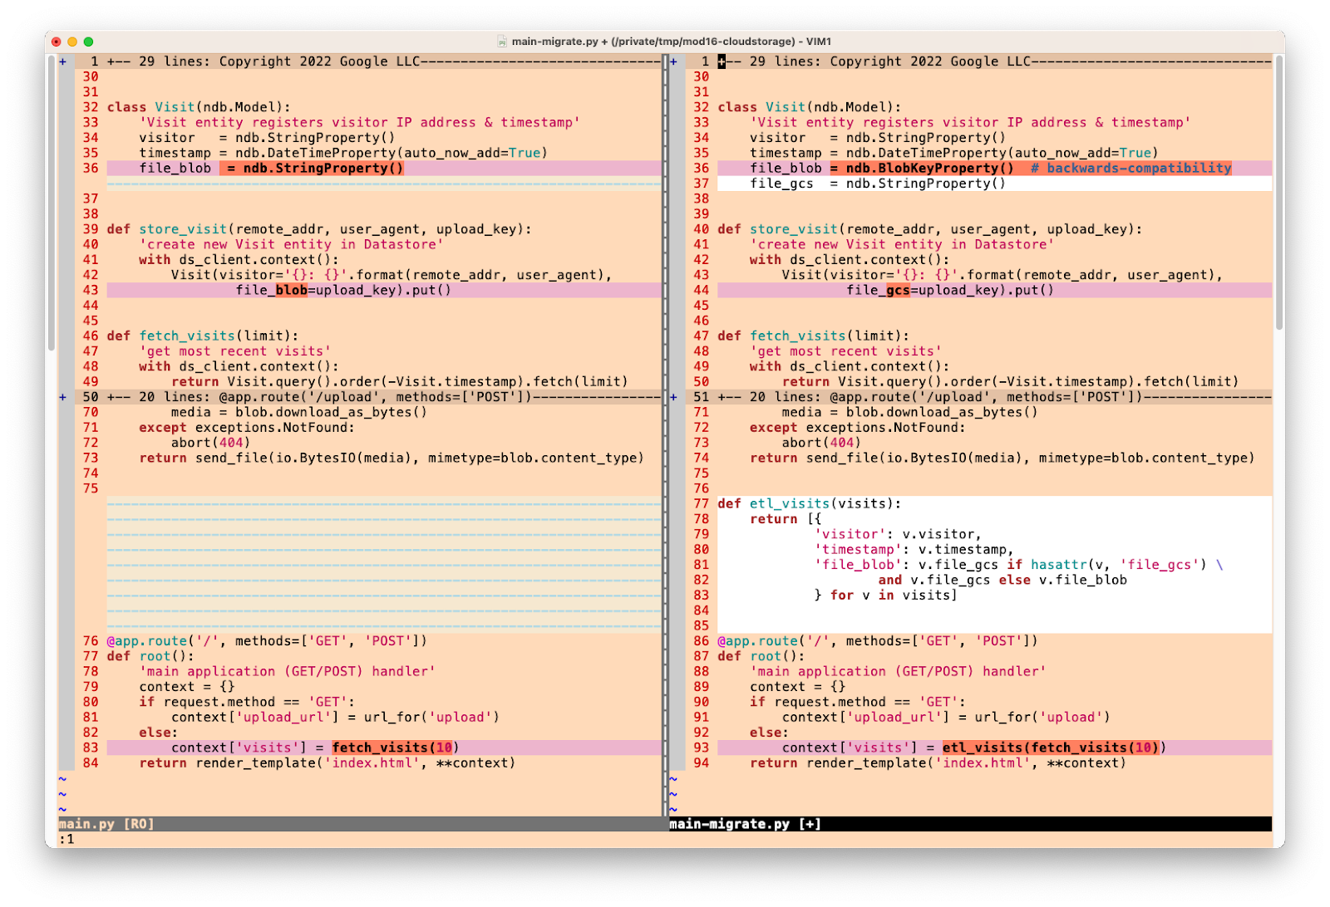Click the command line showing :1
Screen dimensions: 1330x907
coord(66,840)
